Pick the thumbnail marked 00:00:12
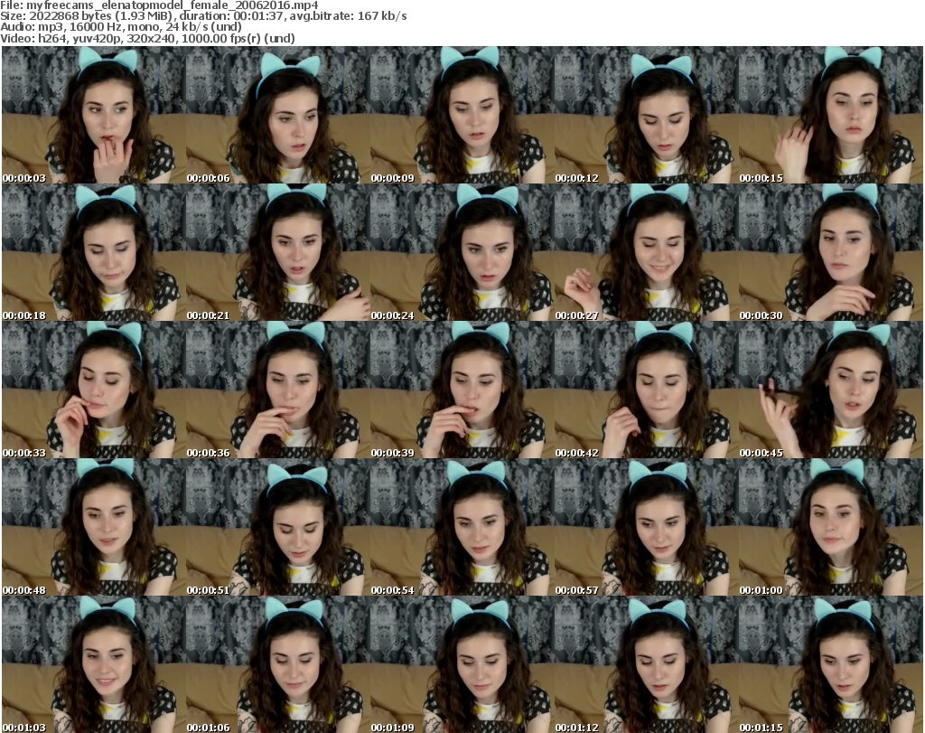Viewport: 925px width, 733px height. point(646,115)
